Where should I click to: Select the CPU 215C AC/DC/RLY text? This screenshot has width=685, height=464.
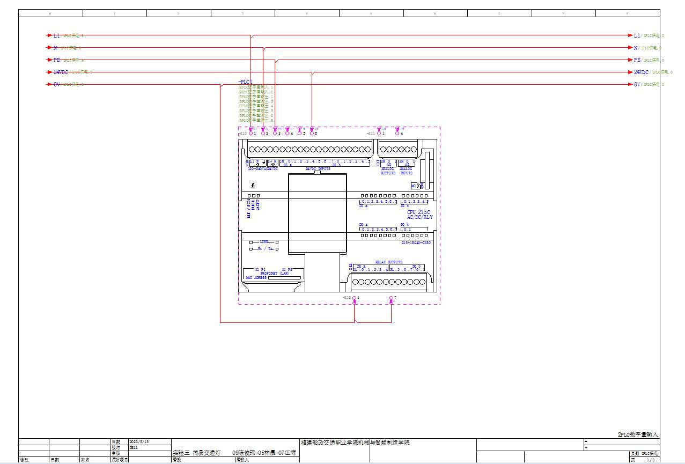tap(419, 215)
